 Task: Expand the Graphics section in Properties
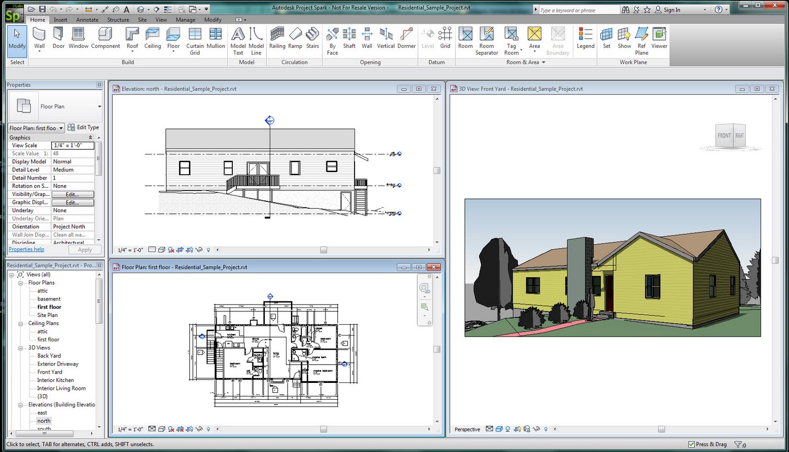tap(92, 137)
